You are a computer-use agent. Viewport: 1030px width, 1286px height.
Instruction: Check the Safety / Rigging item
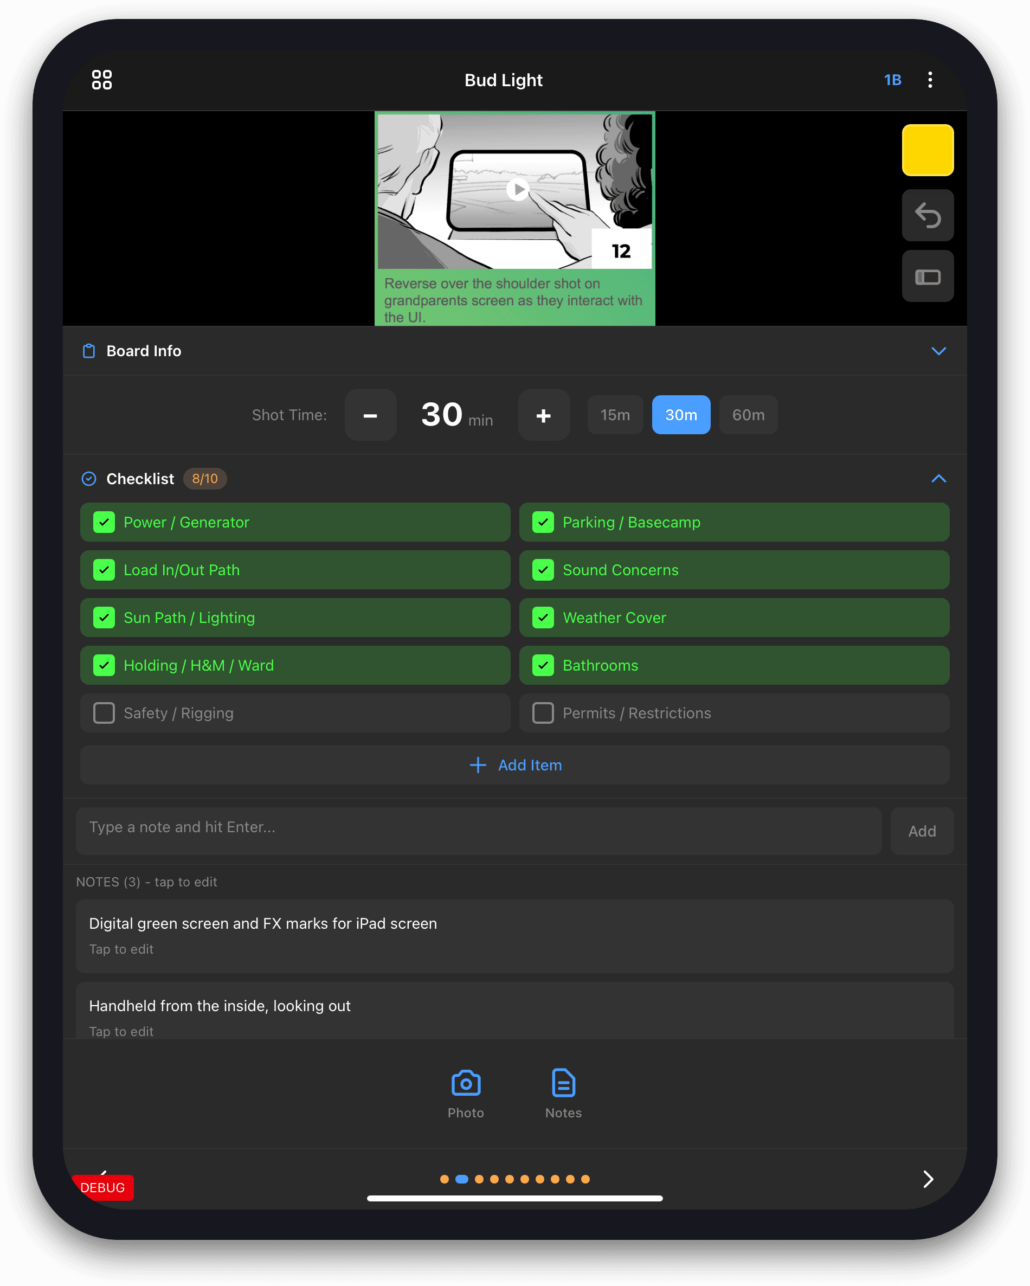[x=295, y=713]
